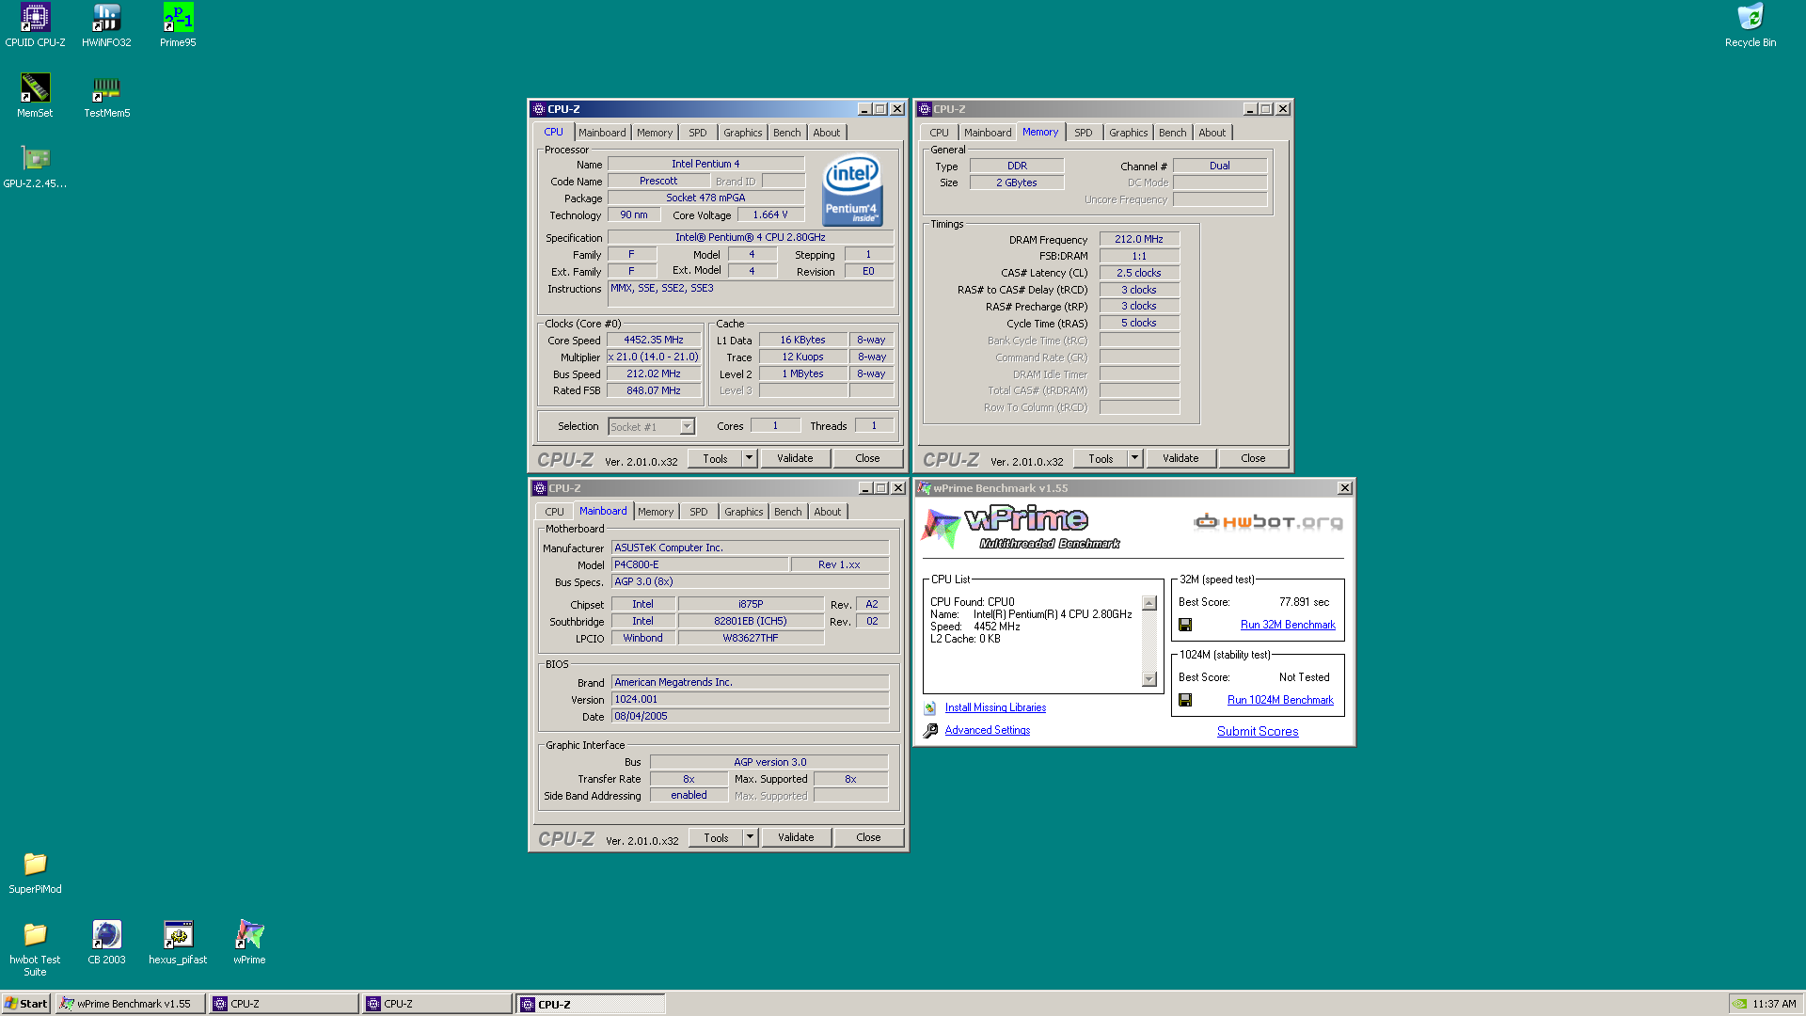This screenshot has width=1806, height=1016.
Task: Click Validate in Memory window
Action: [1180, 458]
